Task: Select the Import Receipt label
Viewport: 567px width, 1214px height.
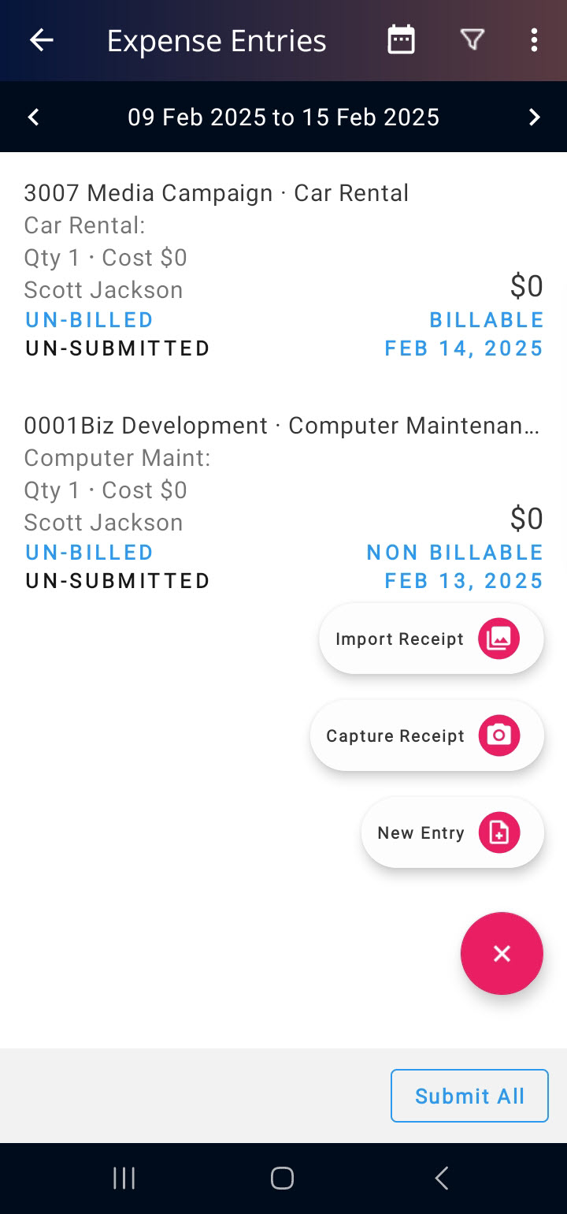Action: point(399,639)
